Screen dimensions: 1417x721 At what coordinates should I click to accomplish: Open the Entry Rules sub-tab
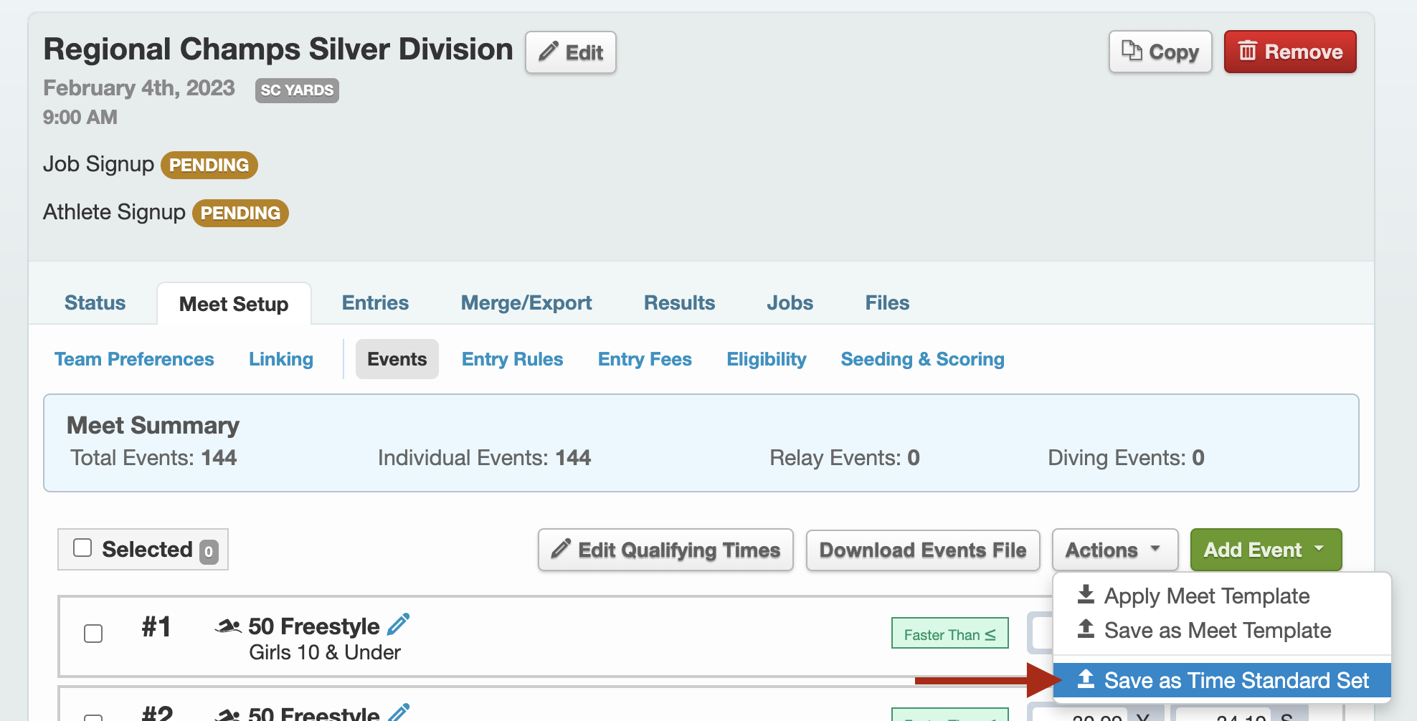point(512,359)
